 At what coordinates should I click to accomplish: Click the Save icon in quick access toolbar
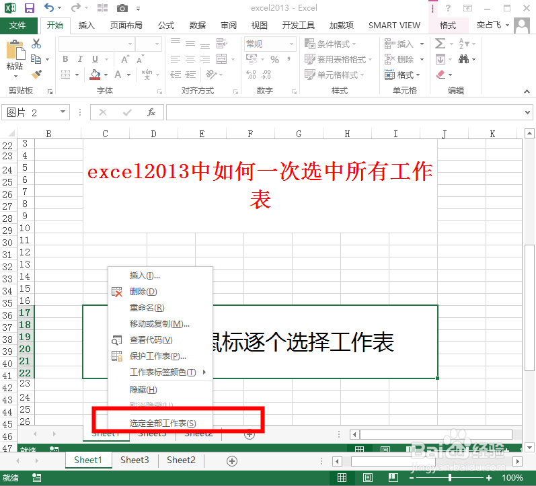click(x=30, y=7)
